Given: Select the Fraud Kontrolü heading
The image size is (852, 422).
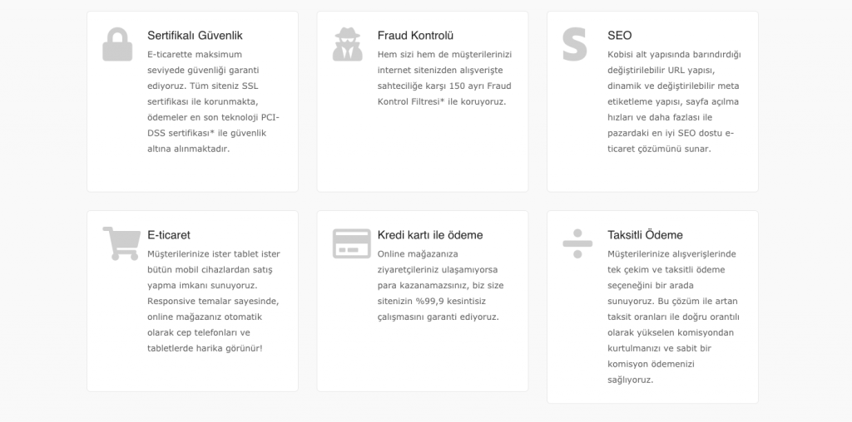Looking at the screenshot, I should click(415, 36).
